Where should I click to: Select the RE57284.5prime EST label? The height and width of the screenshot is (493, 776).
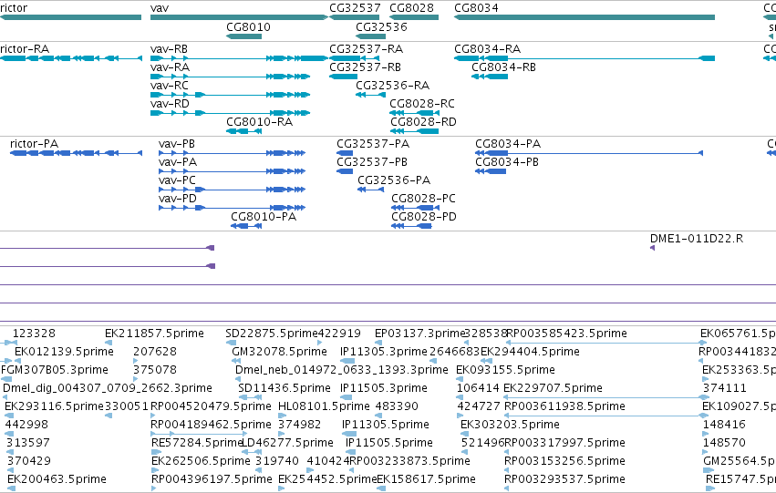tap(196, 444)
